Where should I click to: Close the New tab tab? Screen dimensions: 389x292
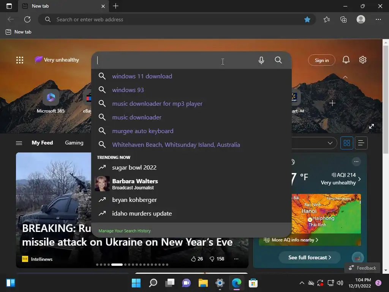103,6
